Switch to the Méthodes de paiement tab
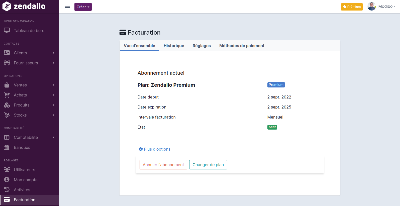Screen dimensions: 400x206 coord(242,46)
